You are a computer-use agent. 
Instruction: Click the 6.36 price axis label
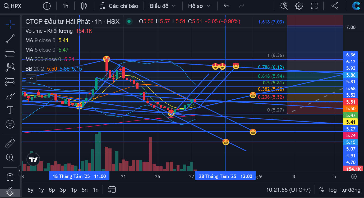click(351, 55)
